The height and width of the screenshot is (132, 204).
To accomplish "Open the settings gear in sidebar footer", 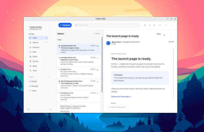I will tap(28, 109).
